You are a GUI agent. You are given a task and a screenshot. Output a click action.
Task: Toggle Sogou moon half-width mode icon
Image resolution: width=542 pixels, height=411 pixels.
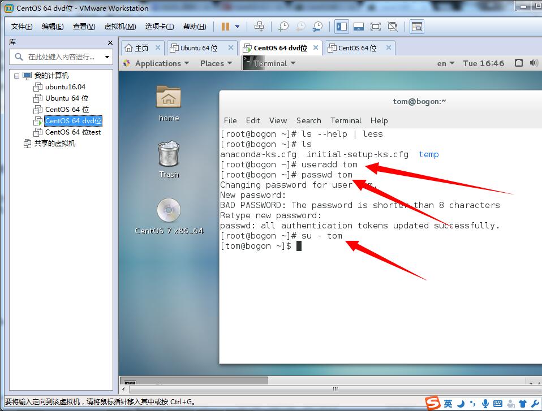[x=461, y=404]
